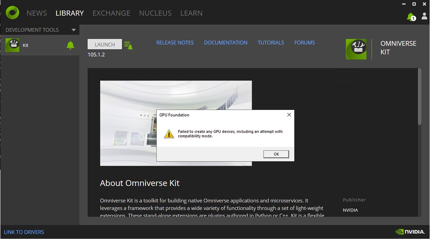Click the NVIDIA logo in the footer
The height and width of the screenshot is (239, 430).
pyautogui.click(x=410, y=232)
